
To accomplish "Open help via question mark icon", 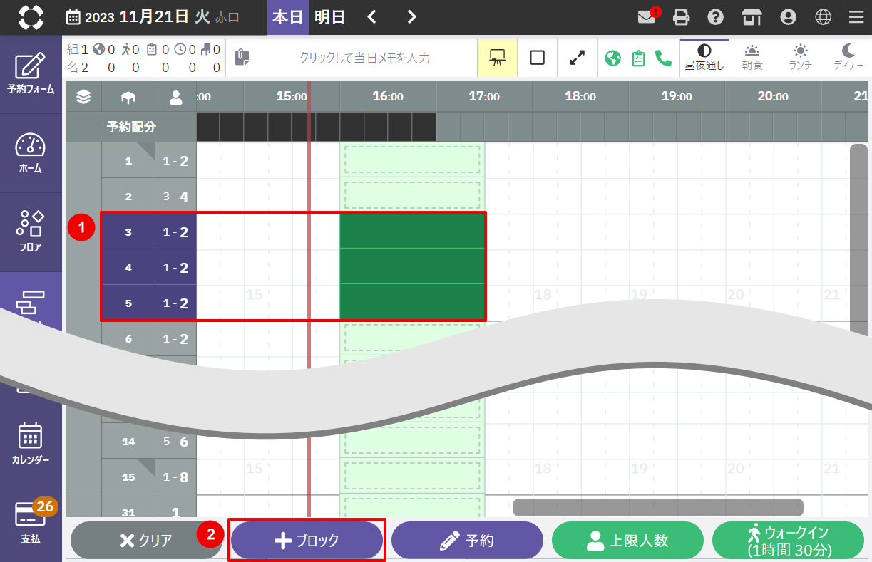I will click(x=716, y=17).
